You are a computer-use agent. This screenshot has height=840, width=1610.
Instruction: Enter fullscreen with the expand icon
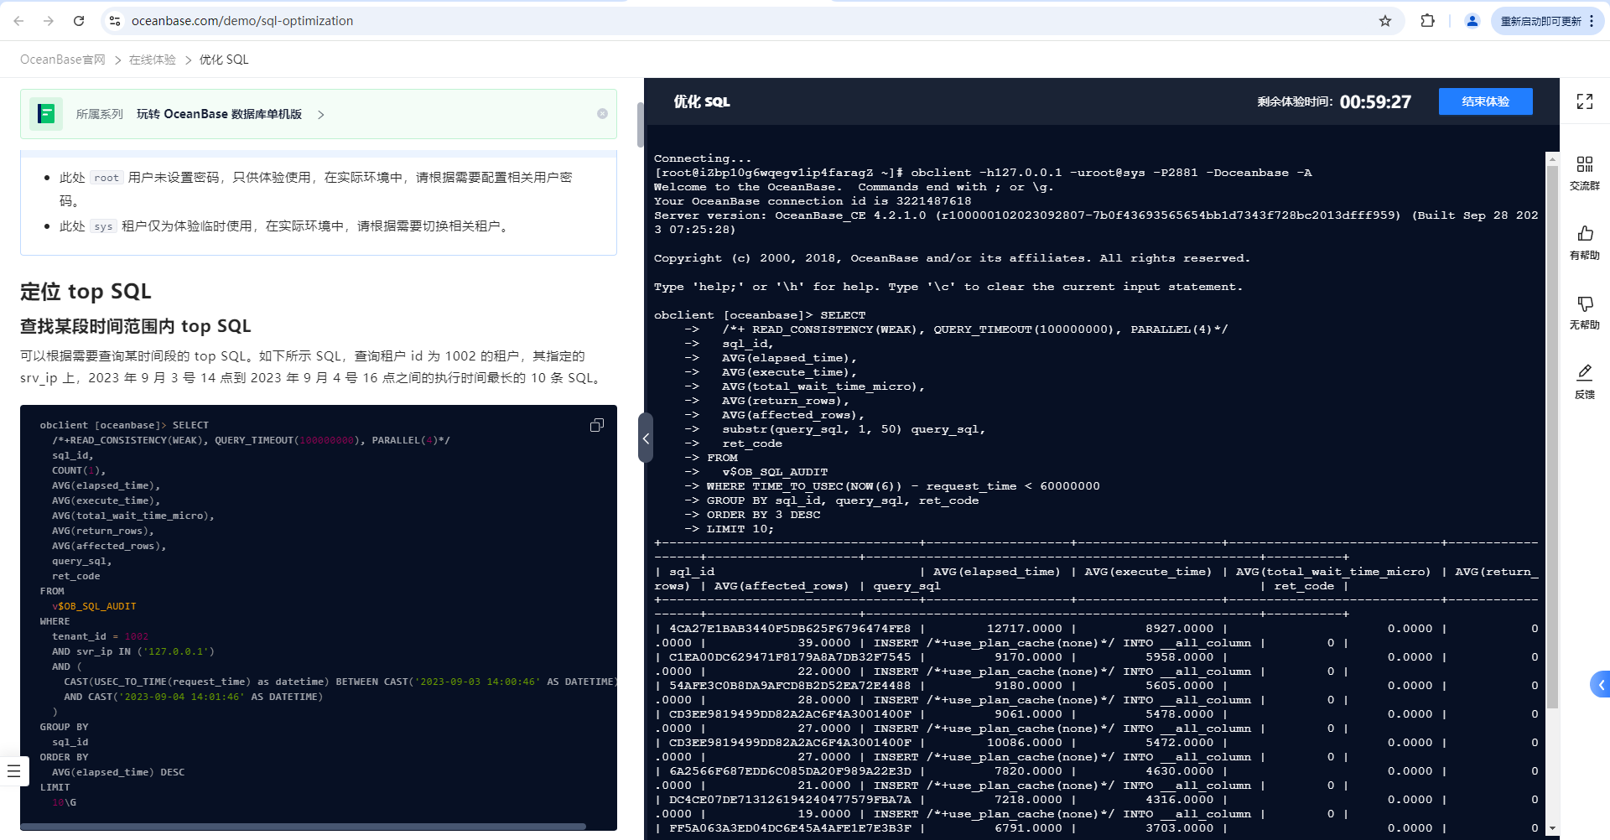tap(1585, 101)
